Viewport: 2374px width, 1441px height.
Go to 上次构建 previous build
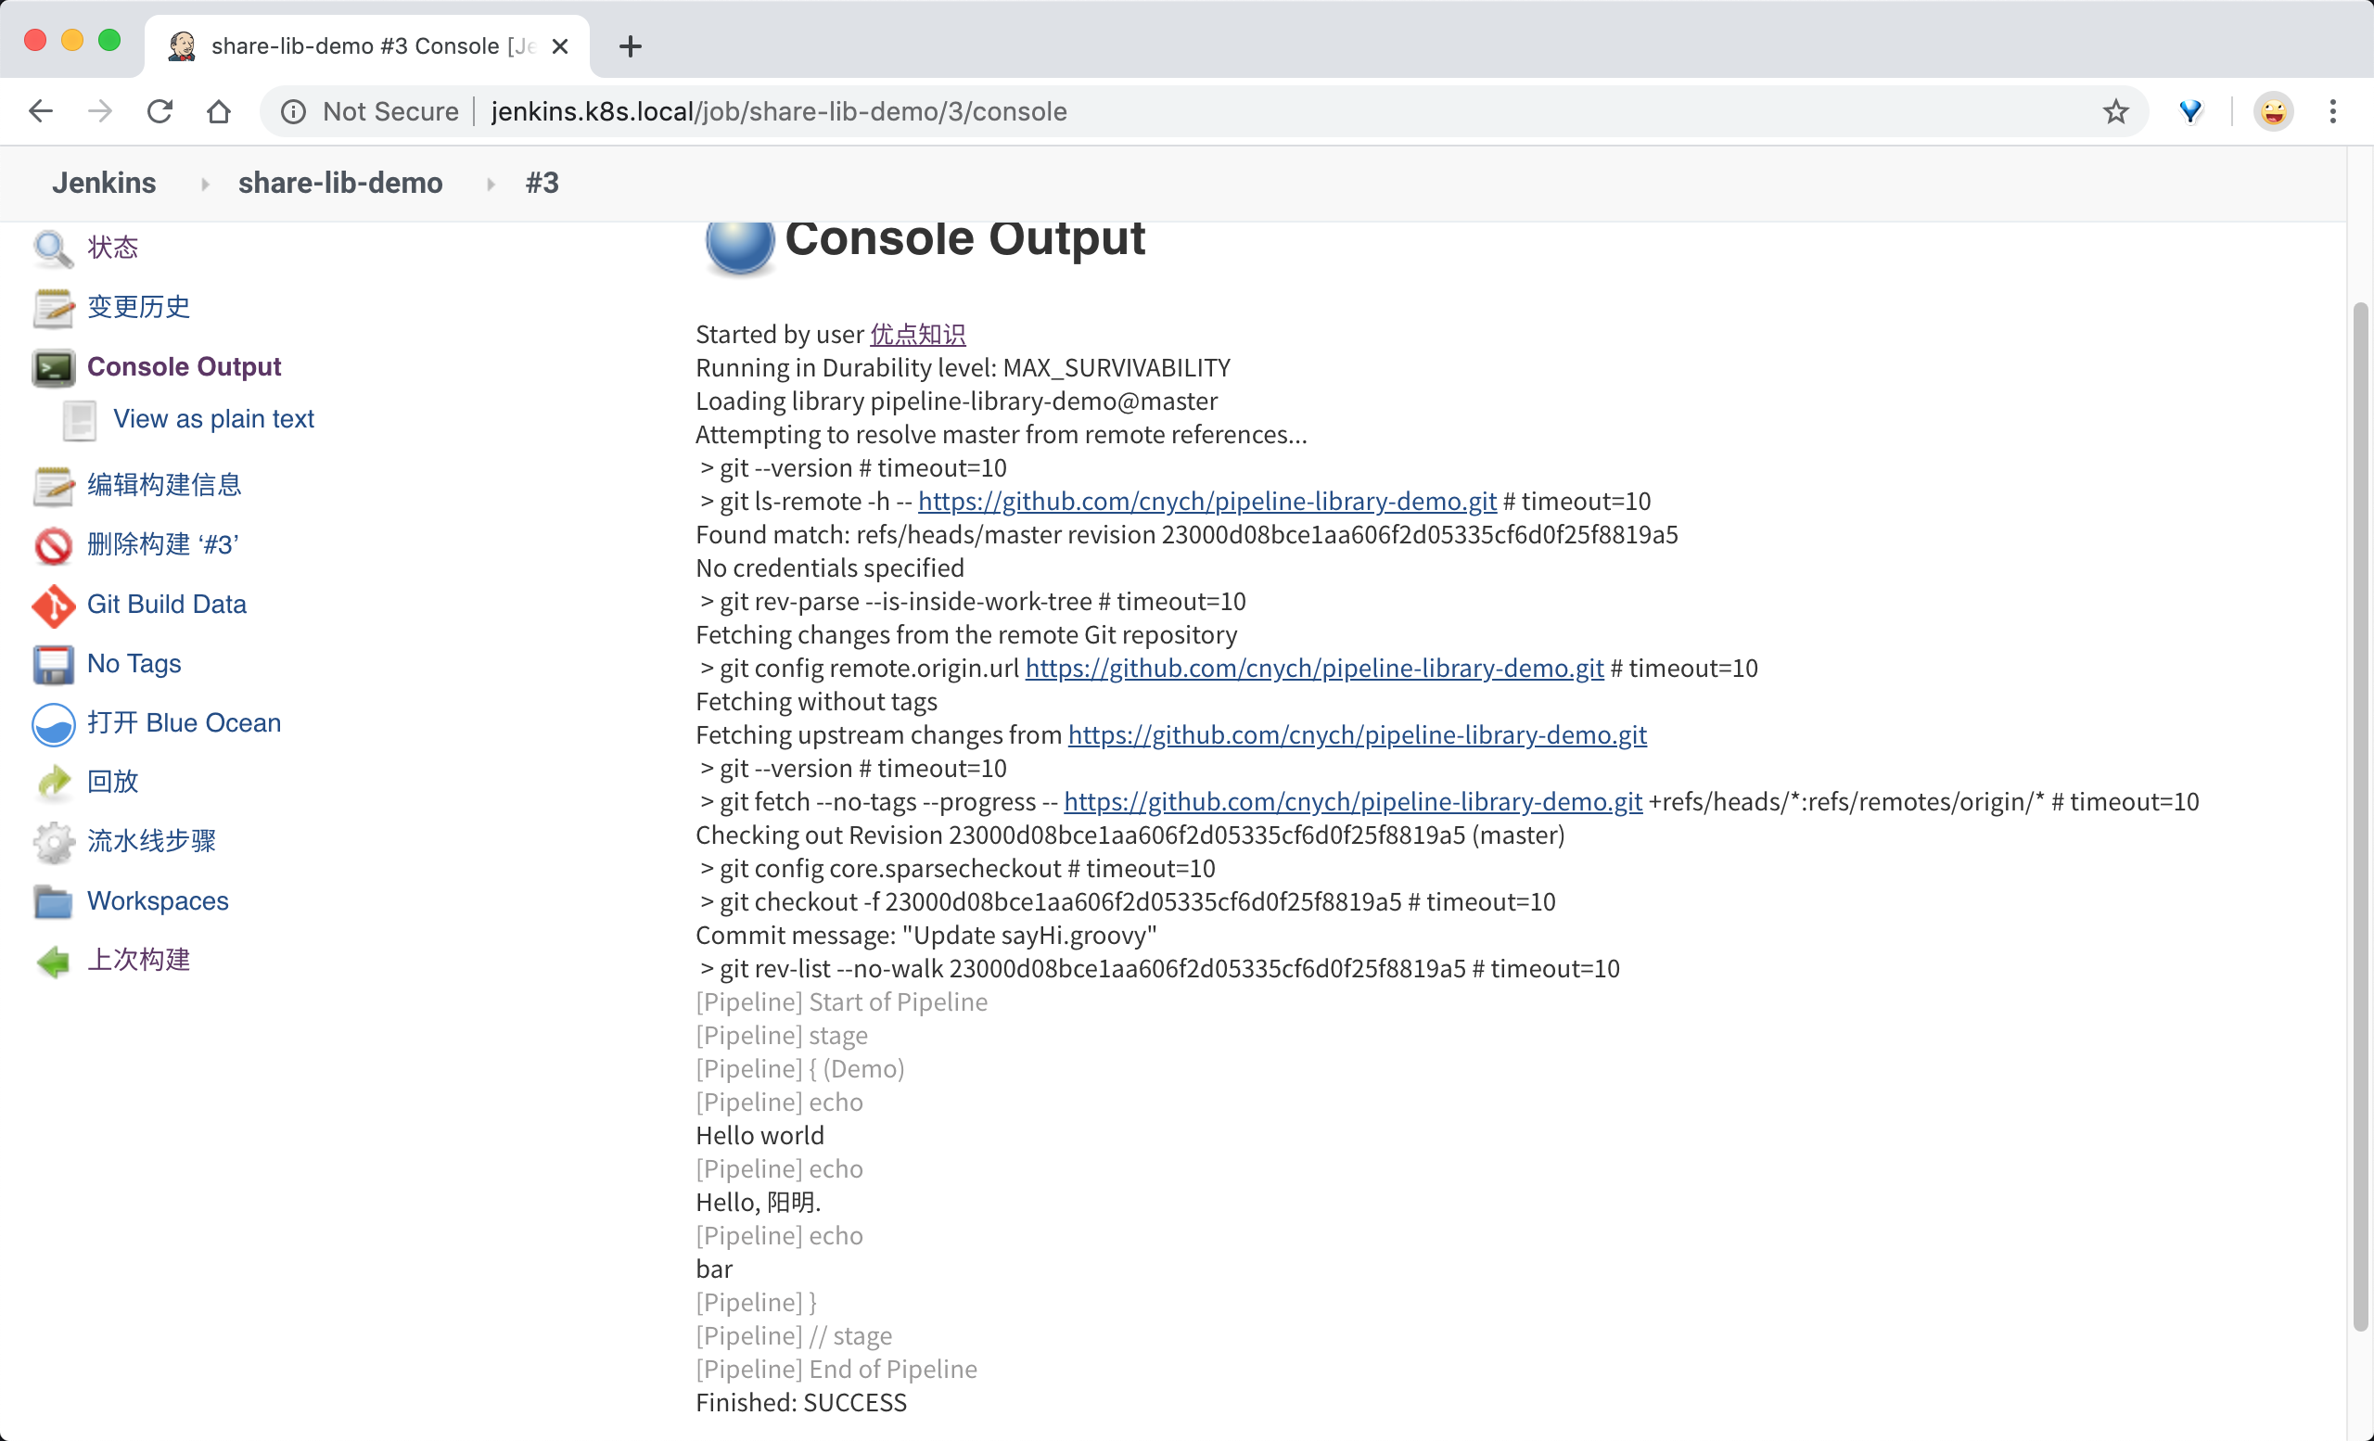click(x=138, y=960)
